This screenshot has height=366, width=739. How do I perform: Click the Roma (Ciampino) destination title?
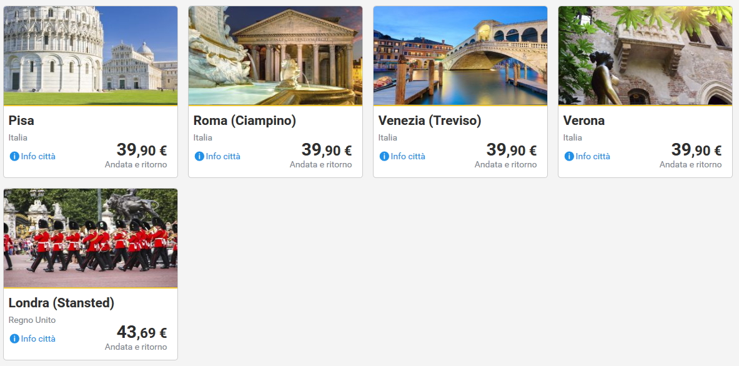point(245,121)
